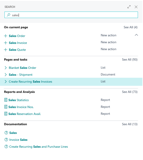Open See All (13) documentation results
143x160 pixels.
coord(130,124)
